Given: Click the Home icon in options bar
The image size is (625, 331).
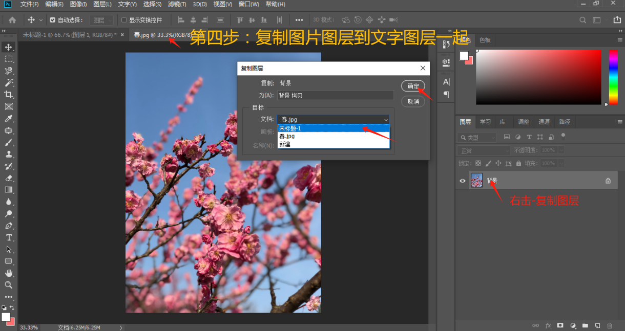Looking at the screenshot, I should tap(12, 20).
